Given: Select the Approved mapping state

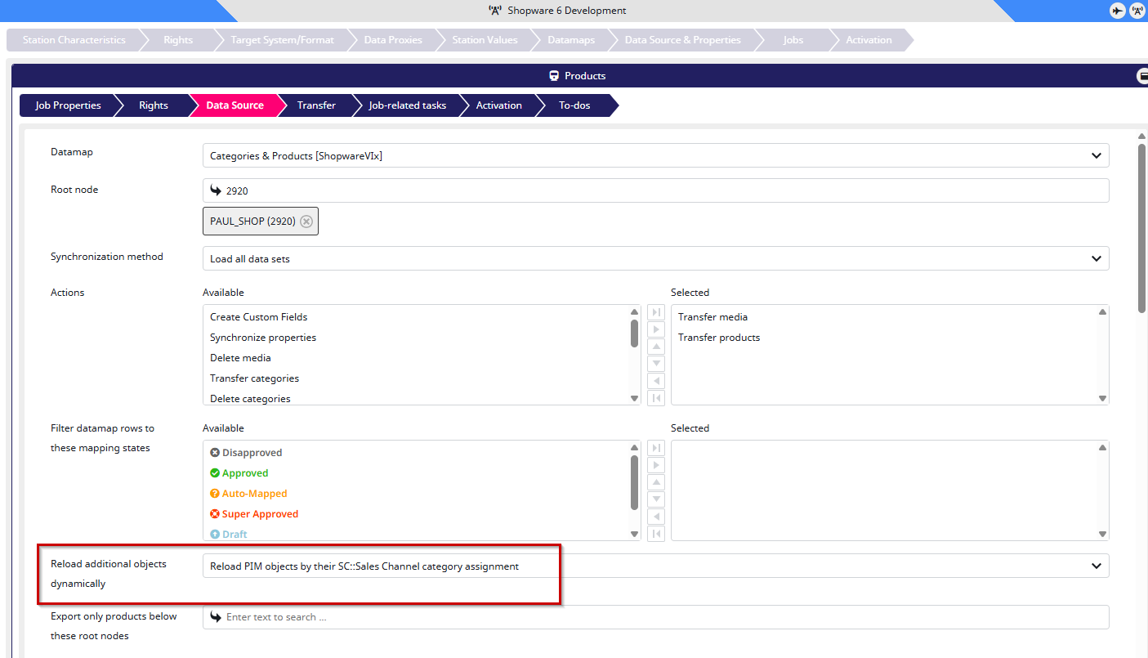Looking at the screenshot, I should 244,473.
